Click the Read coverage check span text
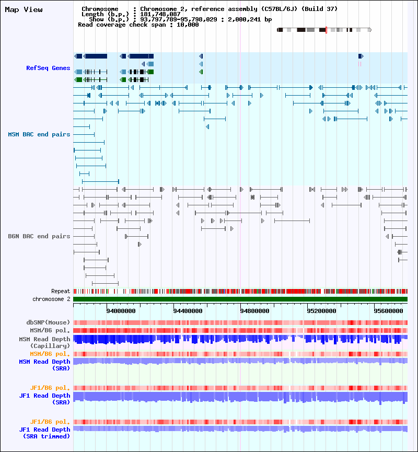This screenshot has width=418, height=452. coord(138,25)
